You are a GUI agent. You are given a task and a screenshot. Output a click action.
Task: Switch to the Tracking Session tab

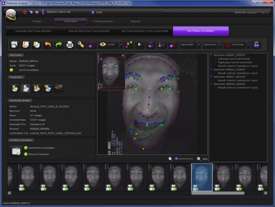click(102, 21)
